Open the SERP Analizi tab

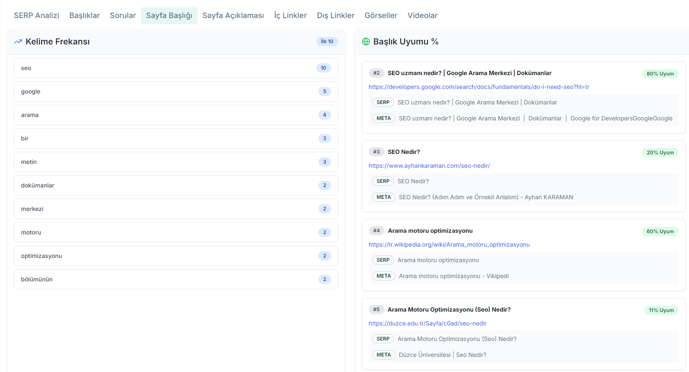tap(37, 16)
